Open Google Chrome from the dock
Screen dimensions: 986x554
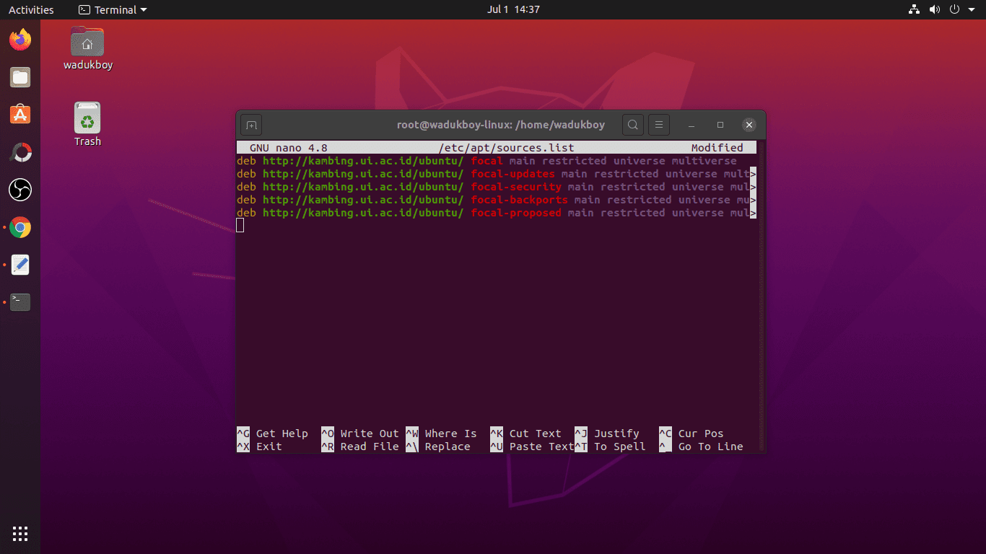[20, 227]
